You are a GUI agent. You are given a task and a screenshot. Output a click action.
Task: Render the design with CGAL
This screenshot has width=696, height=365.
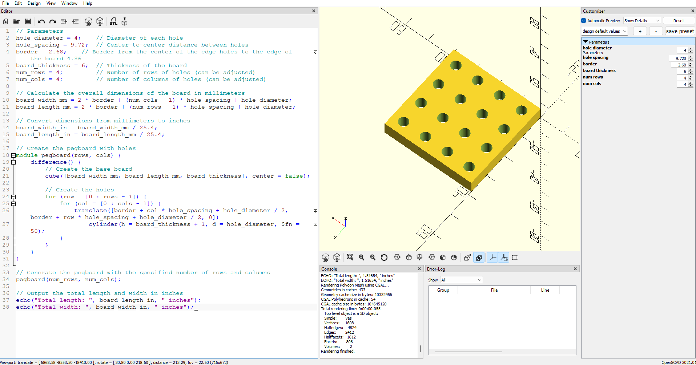click(100, 21)
